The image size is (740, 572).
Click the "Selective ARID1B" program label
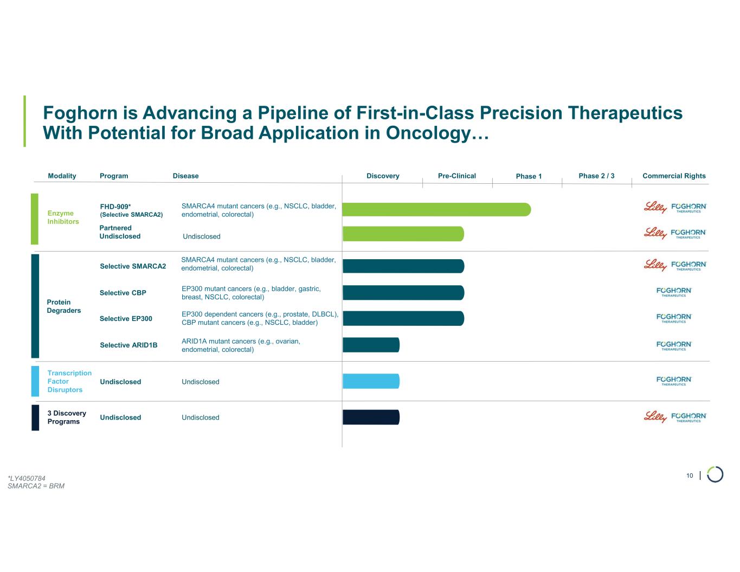128,345
